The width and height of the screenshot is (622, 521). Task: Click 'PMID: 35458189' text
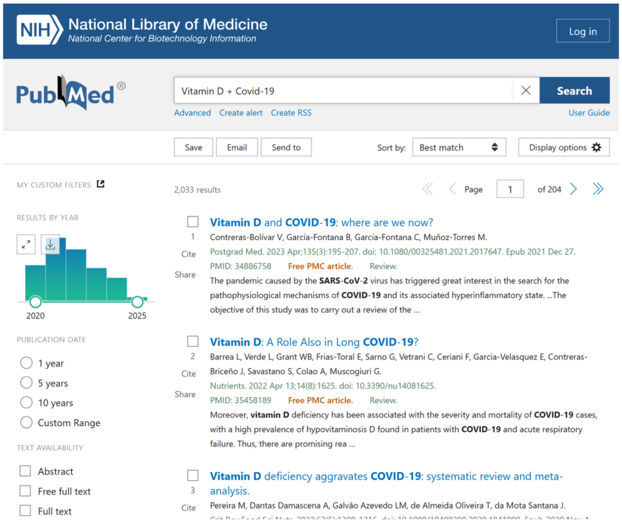coord(240,401)
